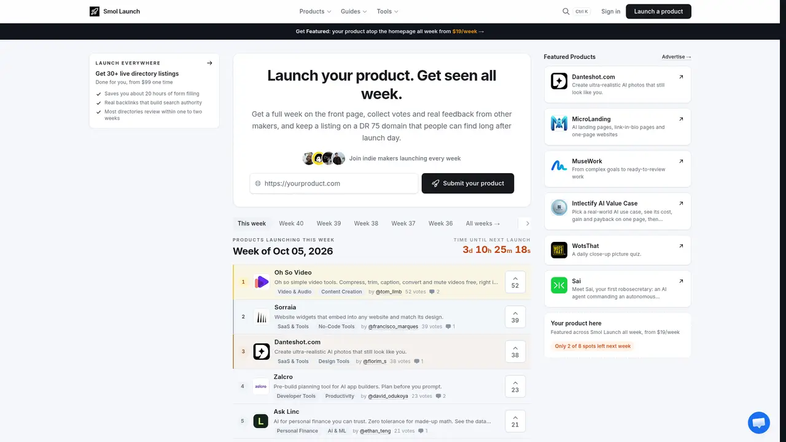Click the Sorraia product icon

point(262,317)
